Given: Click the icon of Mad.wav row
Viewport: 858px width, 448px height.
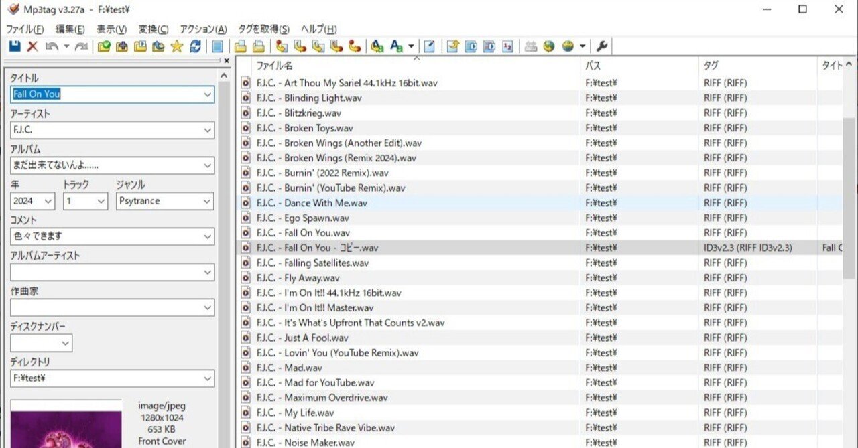Looking at the screenshot, I should (x=246, y=368).
